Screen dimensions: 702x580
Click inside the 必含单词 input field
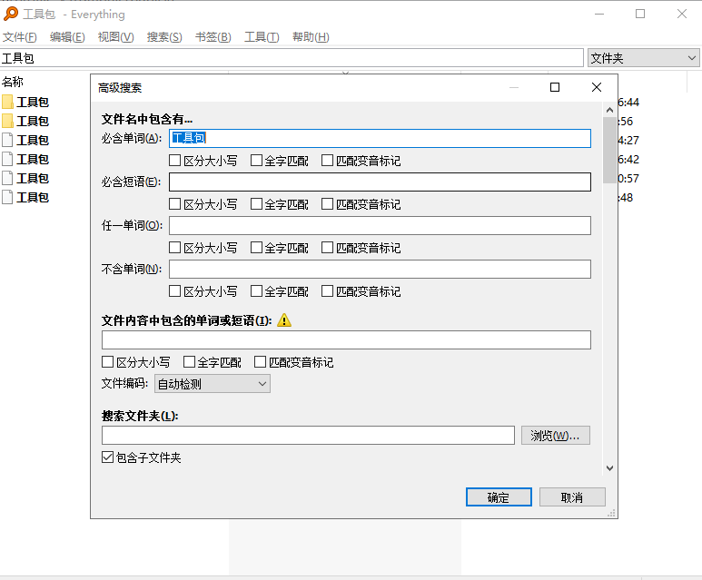click(x=380, y=138)
